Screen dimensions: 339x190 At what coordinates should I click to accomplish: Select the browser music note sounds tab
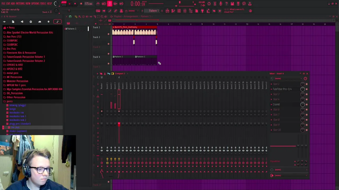point(57,22)
